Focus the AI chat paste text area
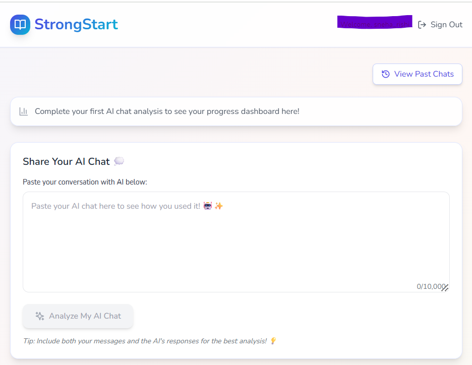The width and height of the screenshot is (472, 365). 236,242
